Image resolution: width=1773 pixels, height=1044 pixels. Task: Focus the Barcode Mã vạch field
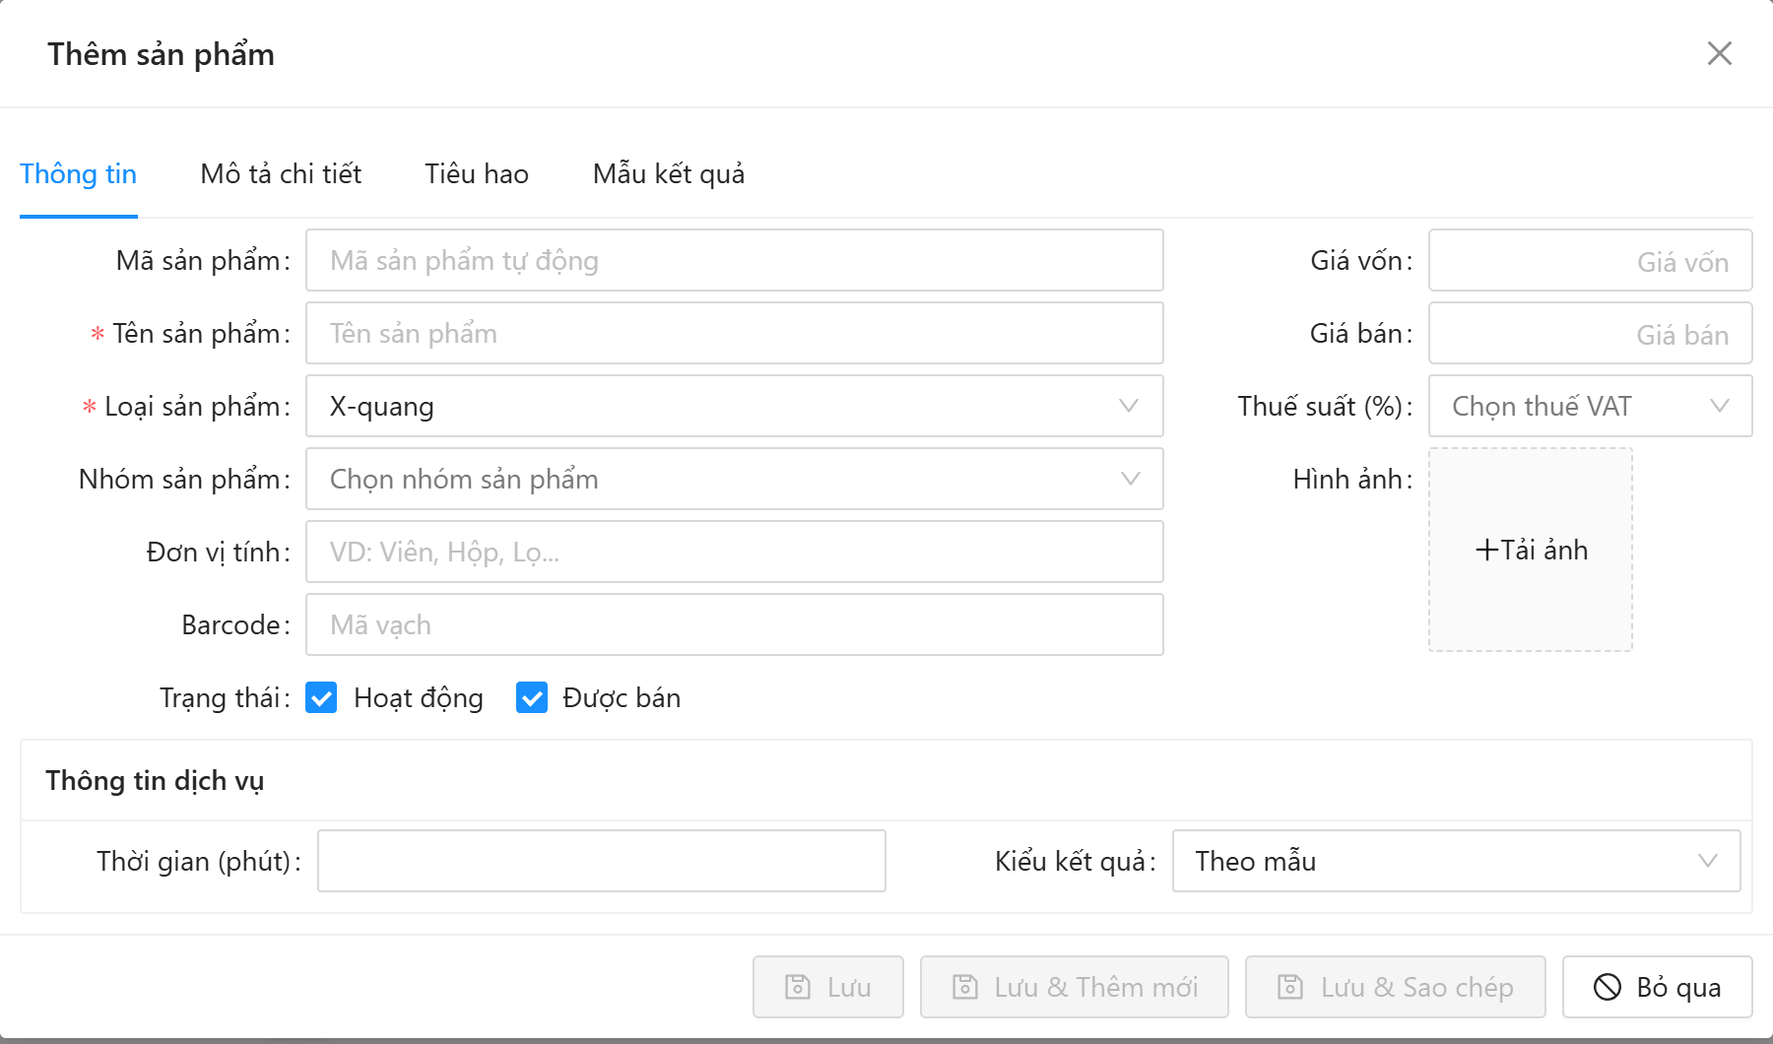click(735, 624)
